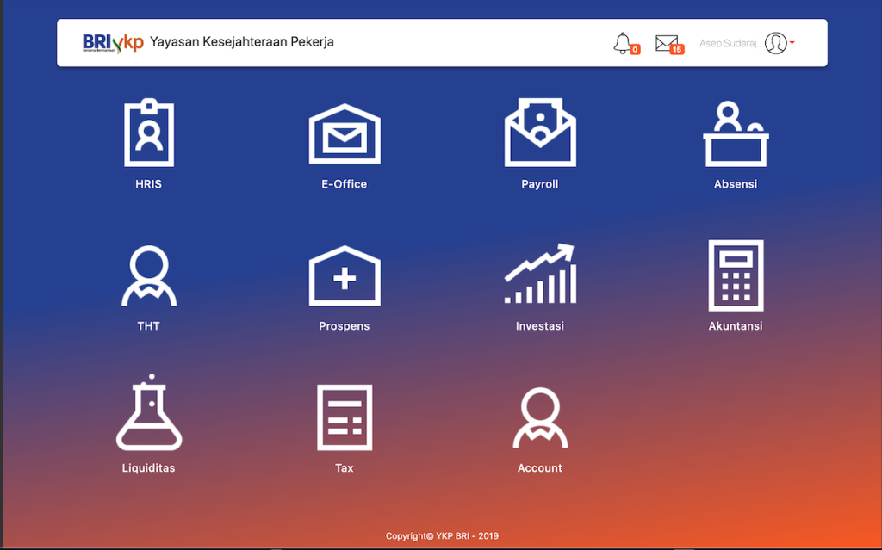The height and width of the screenshot is (550, 882).
Task: Check the notification bell icon
Action: [622, 43]
